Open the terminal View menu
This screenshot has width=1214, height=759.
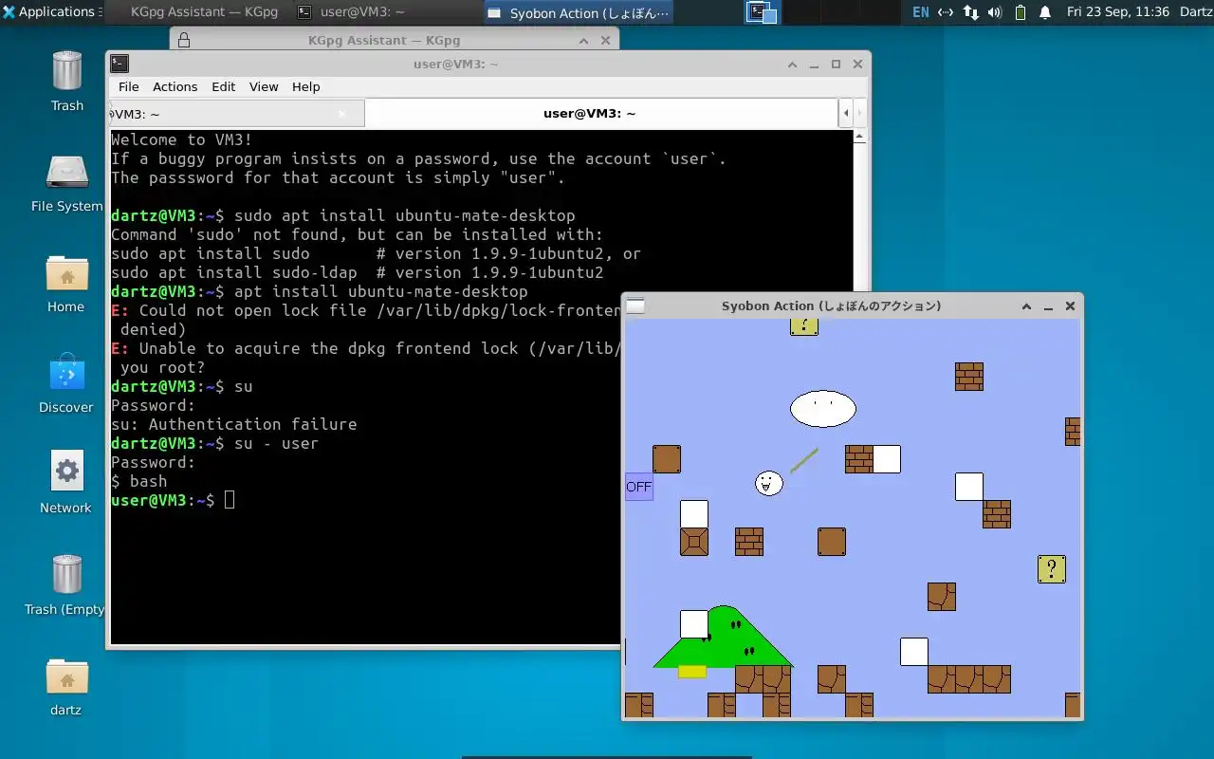coord(264,86)
